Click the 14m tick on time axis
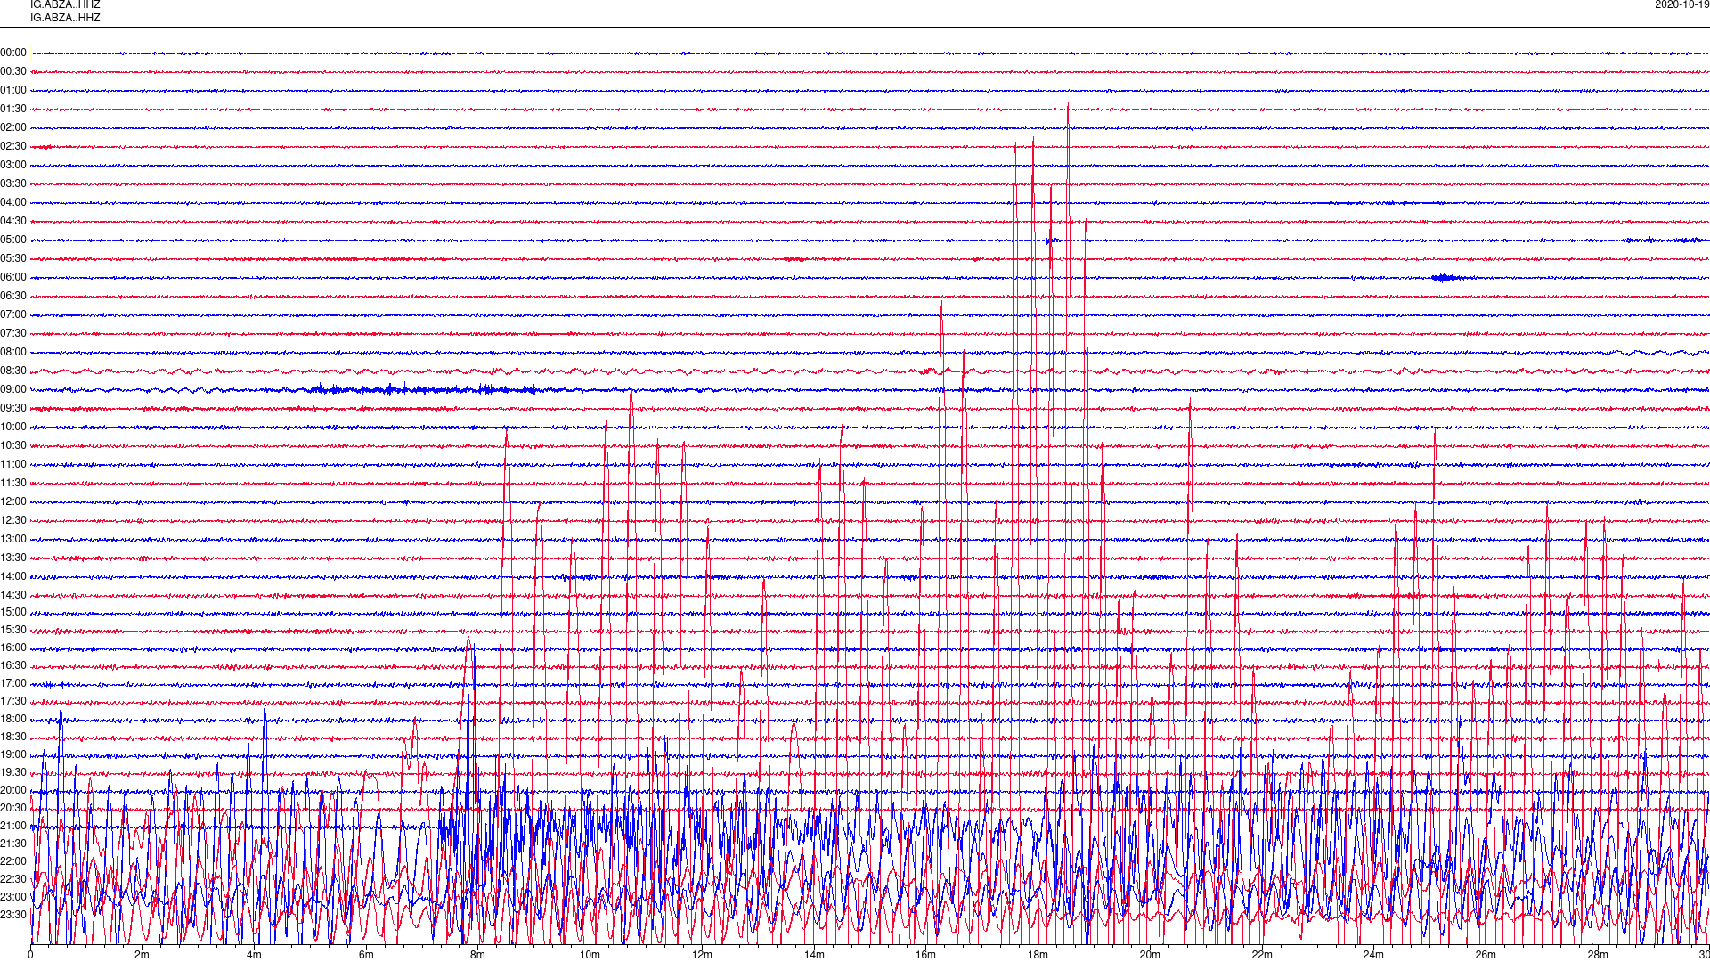Image resolution: width=1710 pixels, height=962 pixels. pos(814,955)
